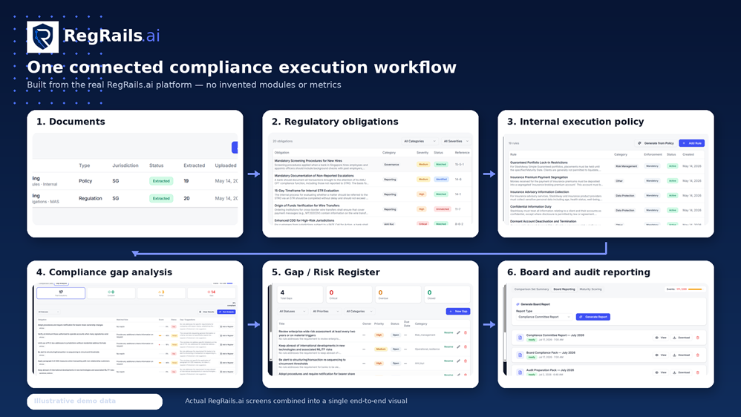Open the All Priorities dropdown
The height and width of the screenshot is (417, 741).
326,311
